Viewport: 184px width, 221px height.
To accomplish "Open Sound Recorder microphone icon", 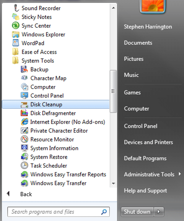I will click(16, 8).
